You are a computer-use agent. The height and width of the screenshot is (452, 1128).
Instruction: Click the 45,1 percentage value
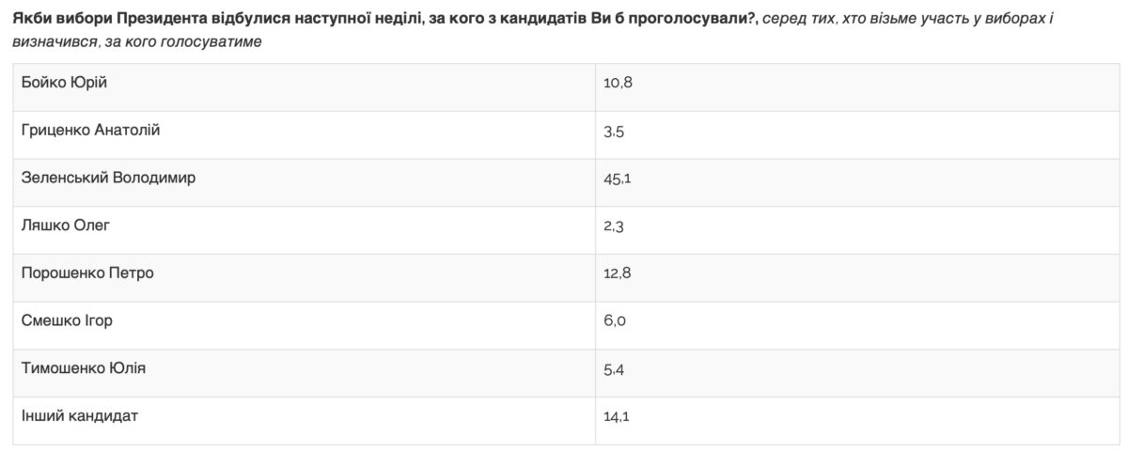pyautogui.click(x=618, y=179)
